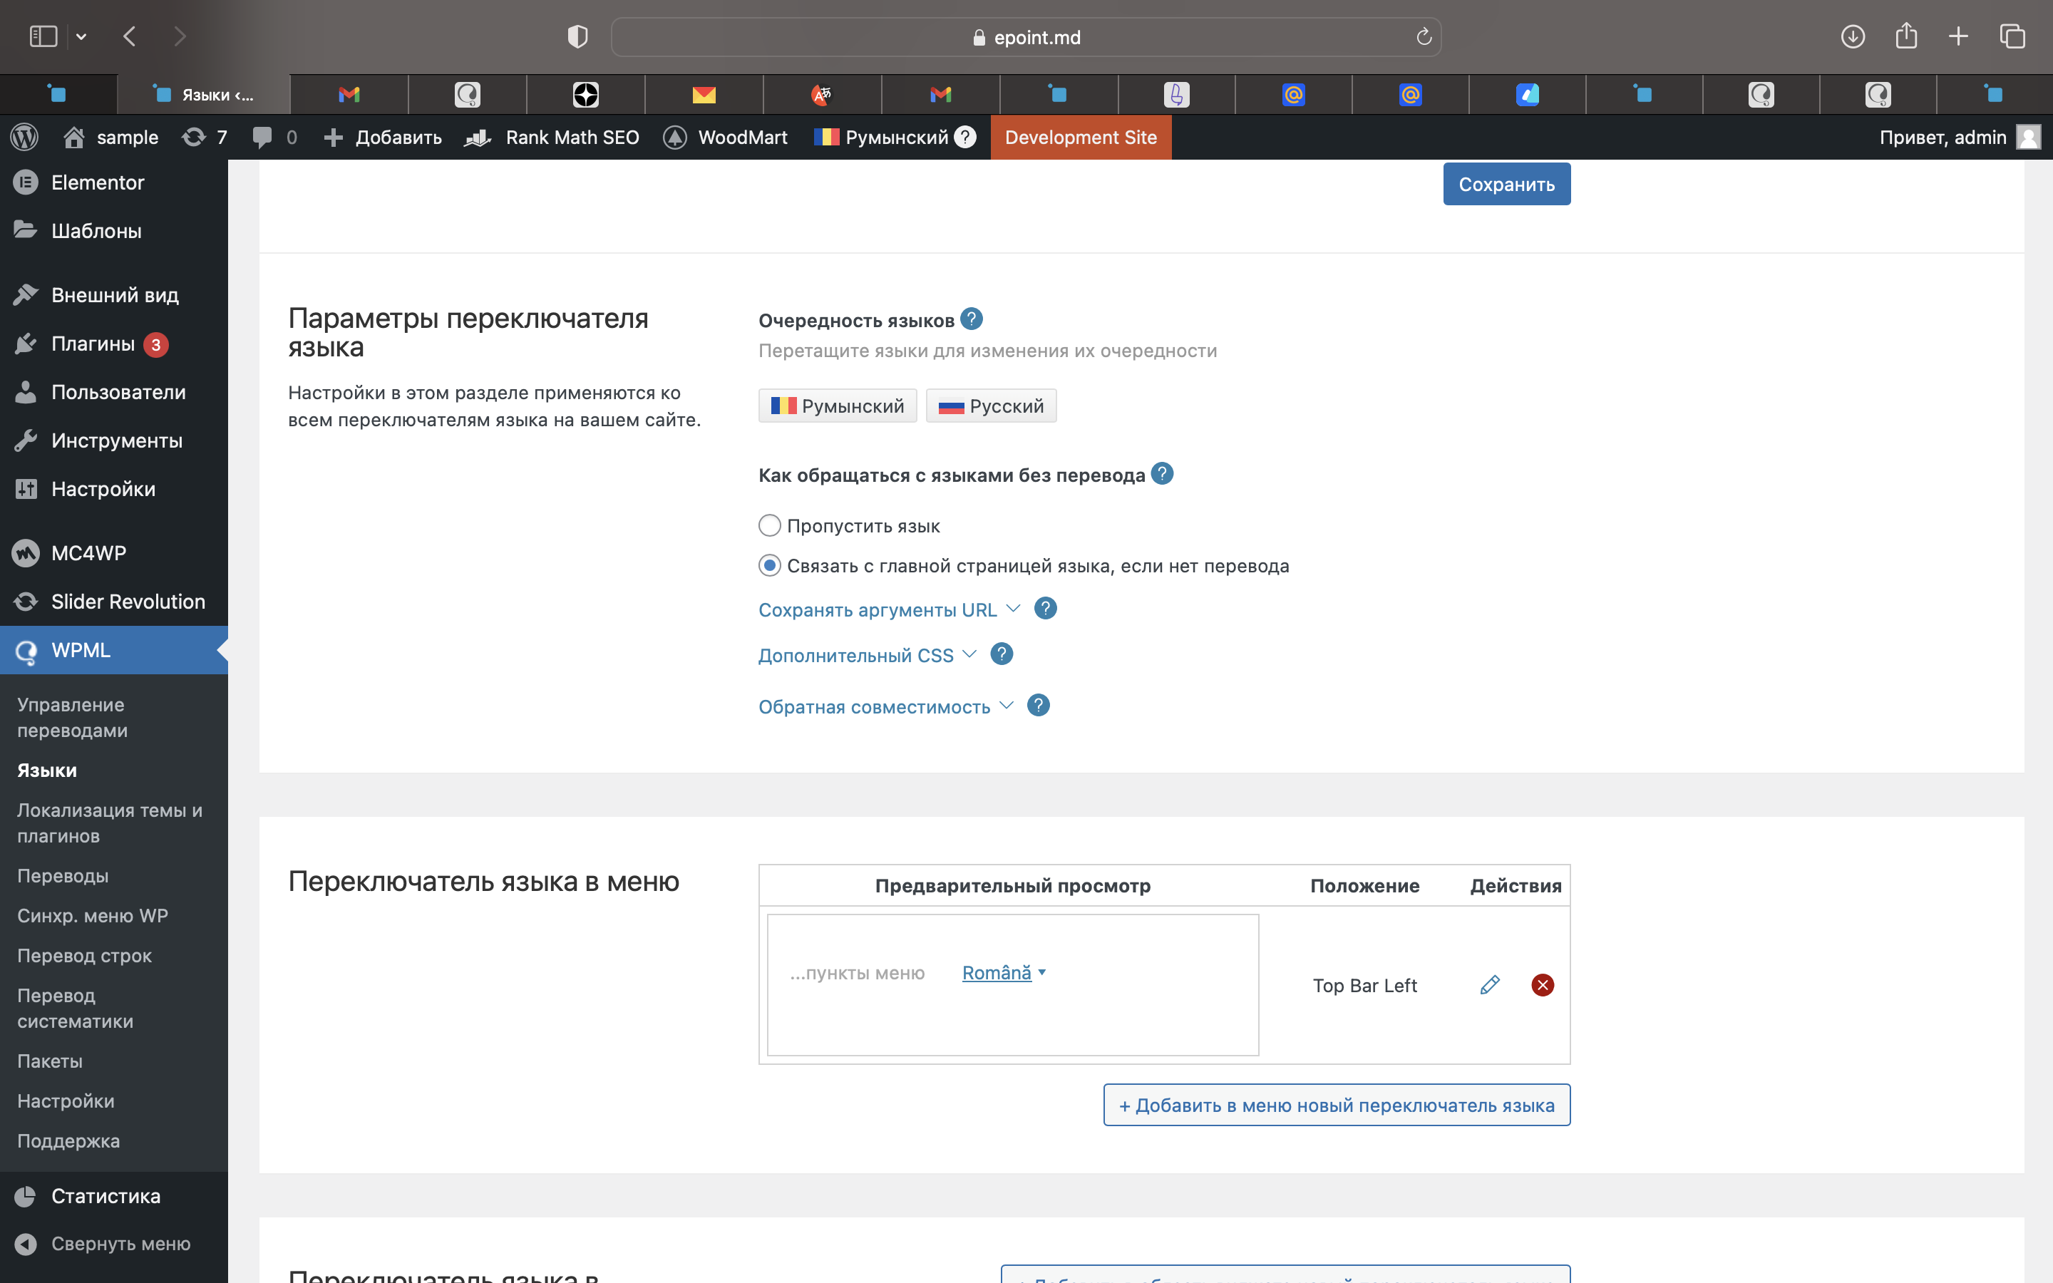The height and width of the screenshot is (1283, 2053).
Task: Click Добавить in the admin bar
Action: coord(383,137)
